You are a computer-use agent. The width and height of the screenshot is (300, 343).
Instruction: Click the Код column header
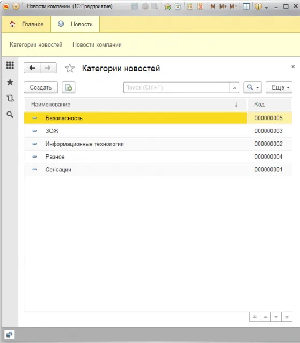point(269,105)
